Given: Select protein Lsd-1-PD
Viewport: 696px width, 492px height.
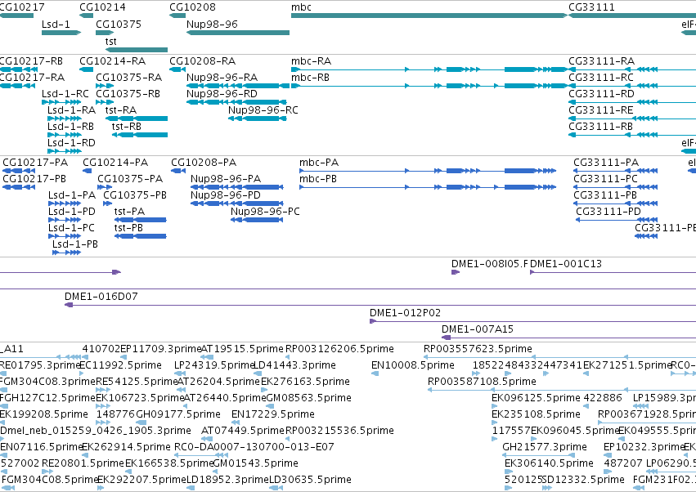Looking at the screenshot, I should 65,220.
